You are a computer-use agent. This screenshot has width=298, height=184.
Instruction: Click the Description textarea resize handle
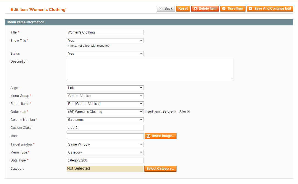(232, 80)
